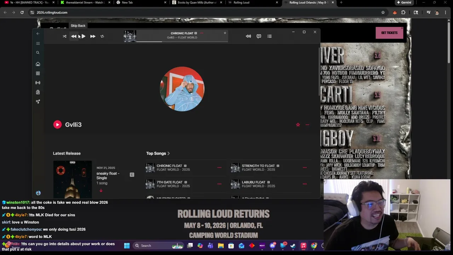Open Discord from the taskbar
453x255 pixels.
coord(273,245)
